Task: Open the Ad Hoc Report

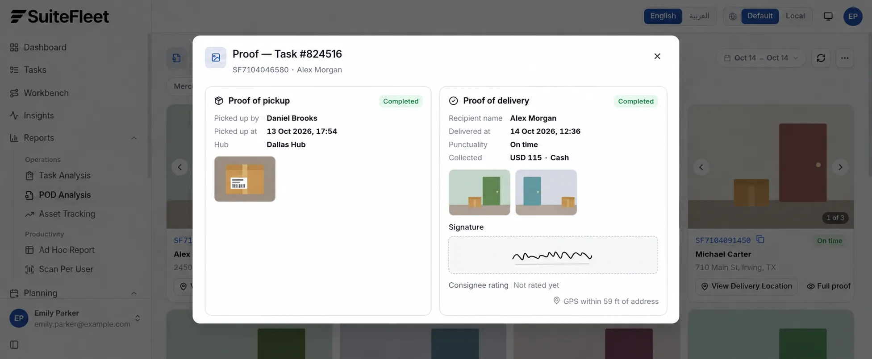Action: (x=67, y=250)
